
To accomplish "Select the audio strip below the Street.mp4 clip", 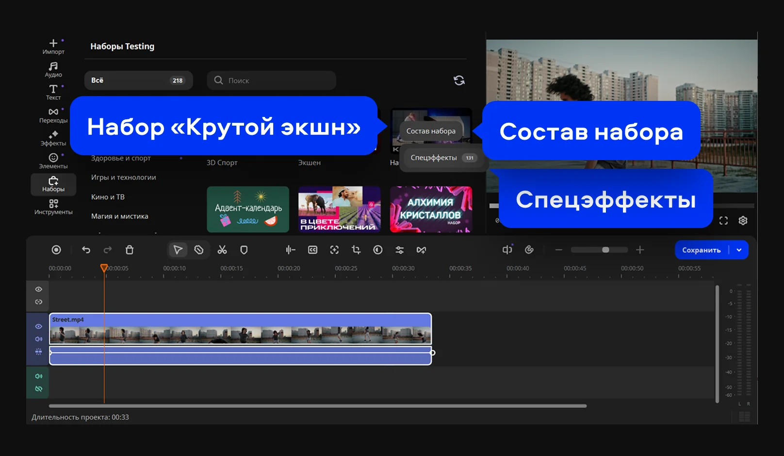I will point(241,356).
